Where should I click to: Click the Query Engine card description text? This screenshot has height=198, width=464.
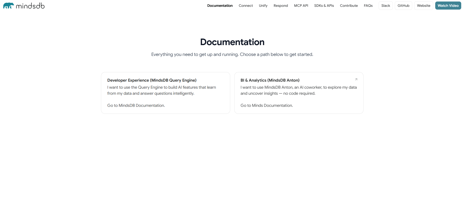[161, 90]
